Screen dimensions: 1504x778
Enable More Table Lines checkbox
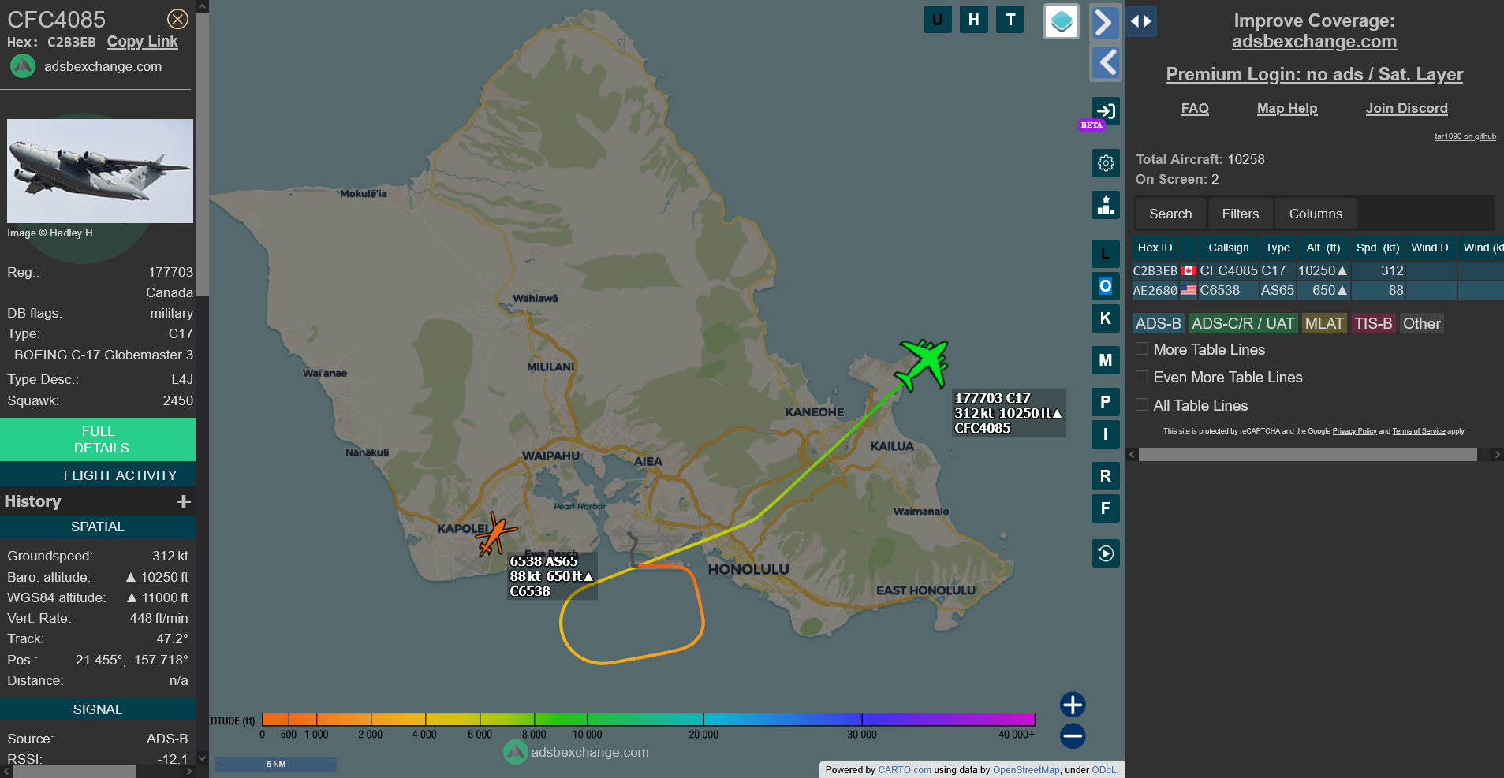(x=1141, y=348)
